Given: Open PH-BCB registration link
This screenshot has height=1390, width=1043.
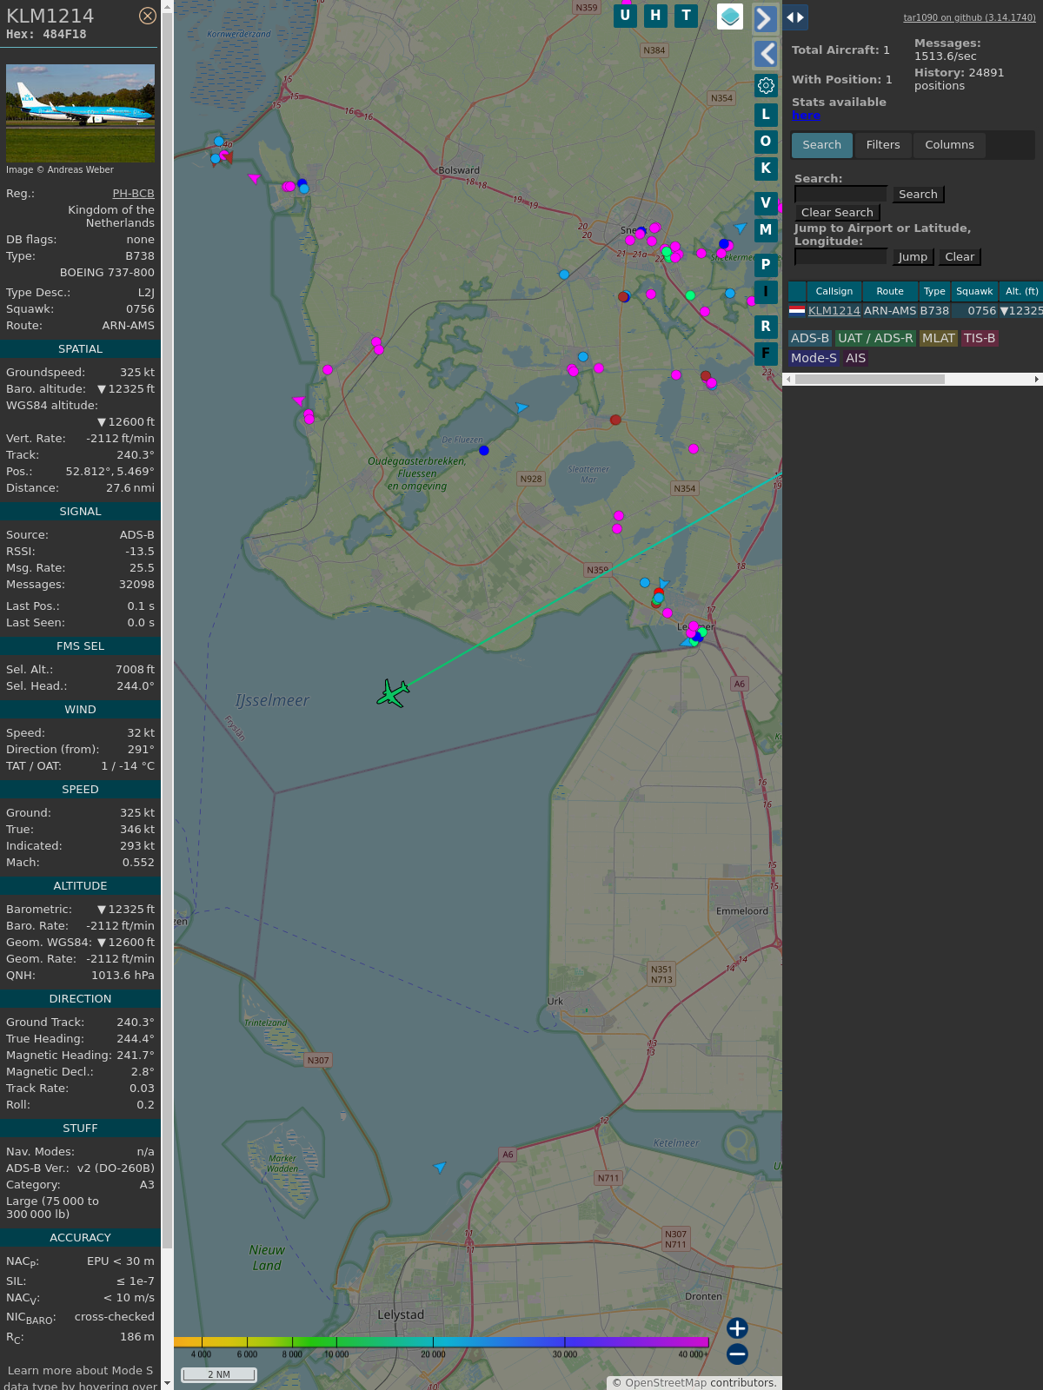Looking at the screenshot, I should click(133, 194).
